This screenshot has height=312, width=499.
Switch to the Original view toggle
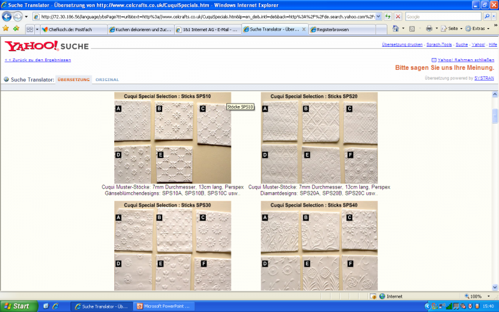pyautogui.click(x=107, y=80)
